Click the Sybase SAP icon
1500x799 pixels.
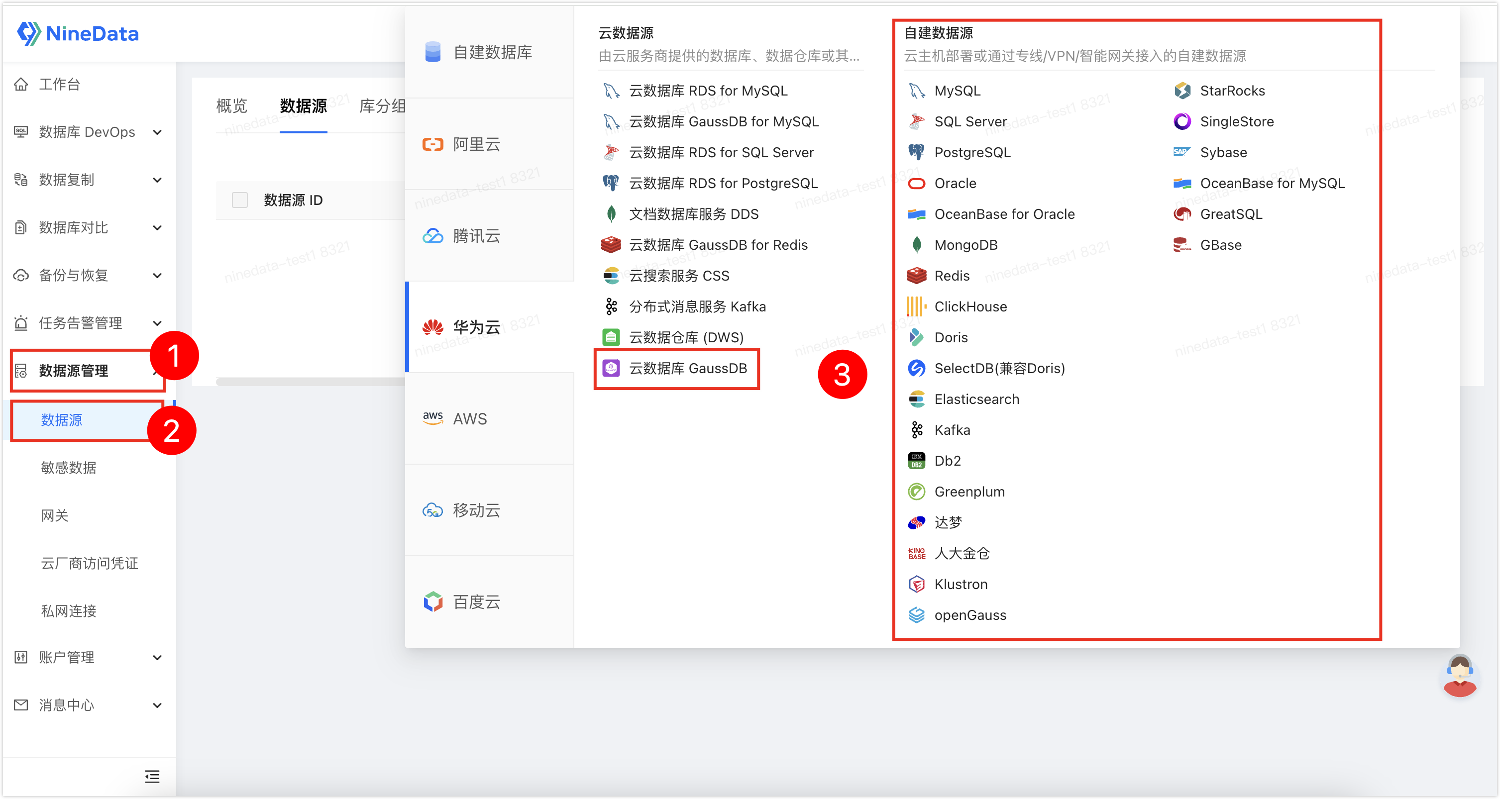tap(1182, 152)
